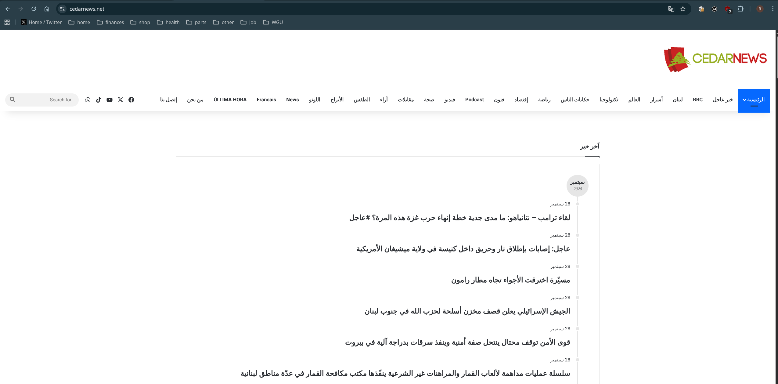The image size is (778, 384).
Task: Expand the shop bookmarks folder
Action: click(x=140, y=22)
